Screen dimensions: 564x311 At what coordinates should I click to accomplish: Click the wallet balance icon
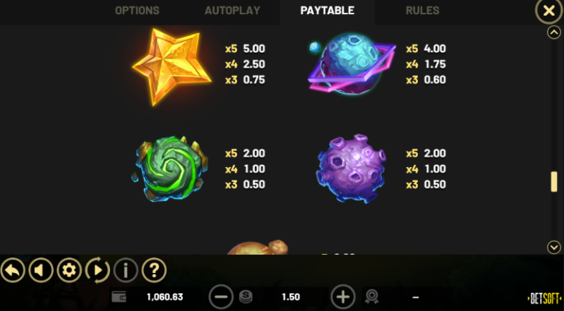pyautogui.click(x=119, y=297)
